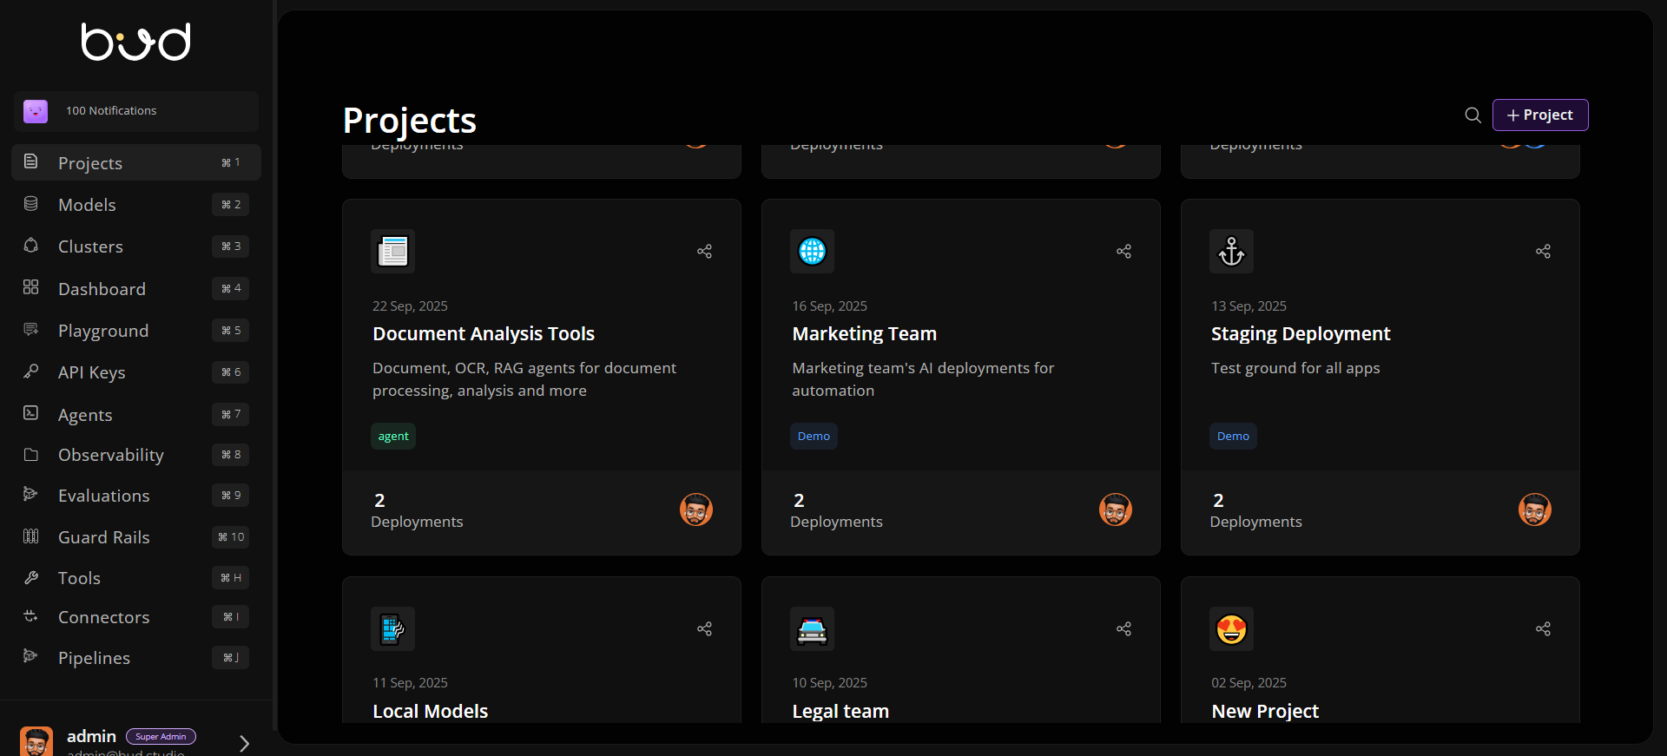Click the Tools wrench icon
The width and height of the screenshot is (1667, 756).
click(x=30, y=577)
